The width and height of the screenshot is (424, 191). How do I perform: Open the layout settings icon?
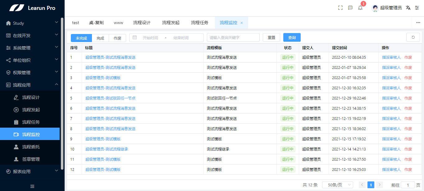[417, 8]
